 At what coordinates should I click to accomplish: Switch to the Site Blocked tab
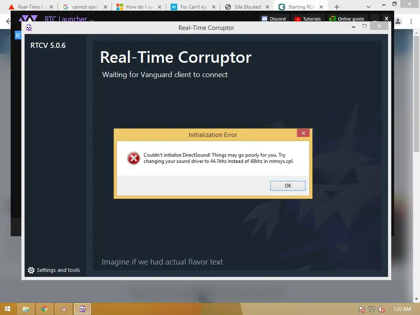[247, 7]
